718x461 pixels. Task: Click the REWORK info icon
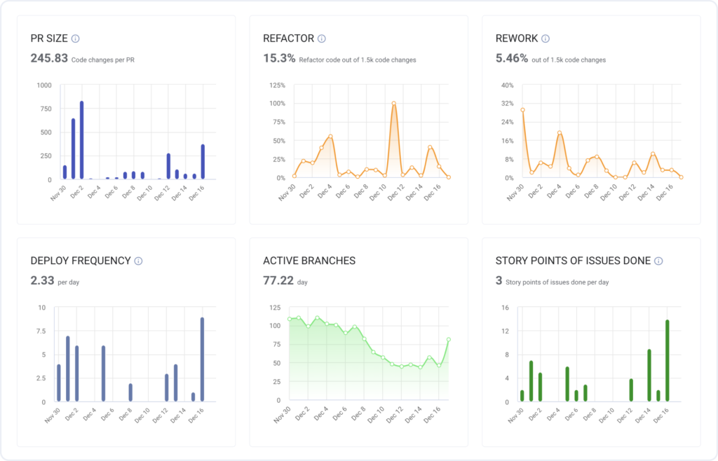[x=546, y=39]
